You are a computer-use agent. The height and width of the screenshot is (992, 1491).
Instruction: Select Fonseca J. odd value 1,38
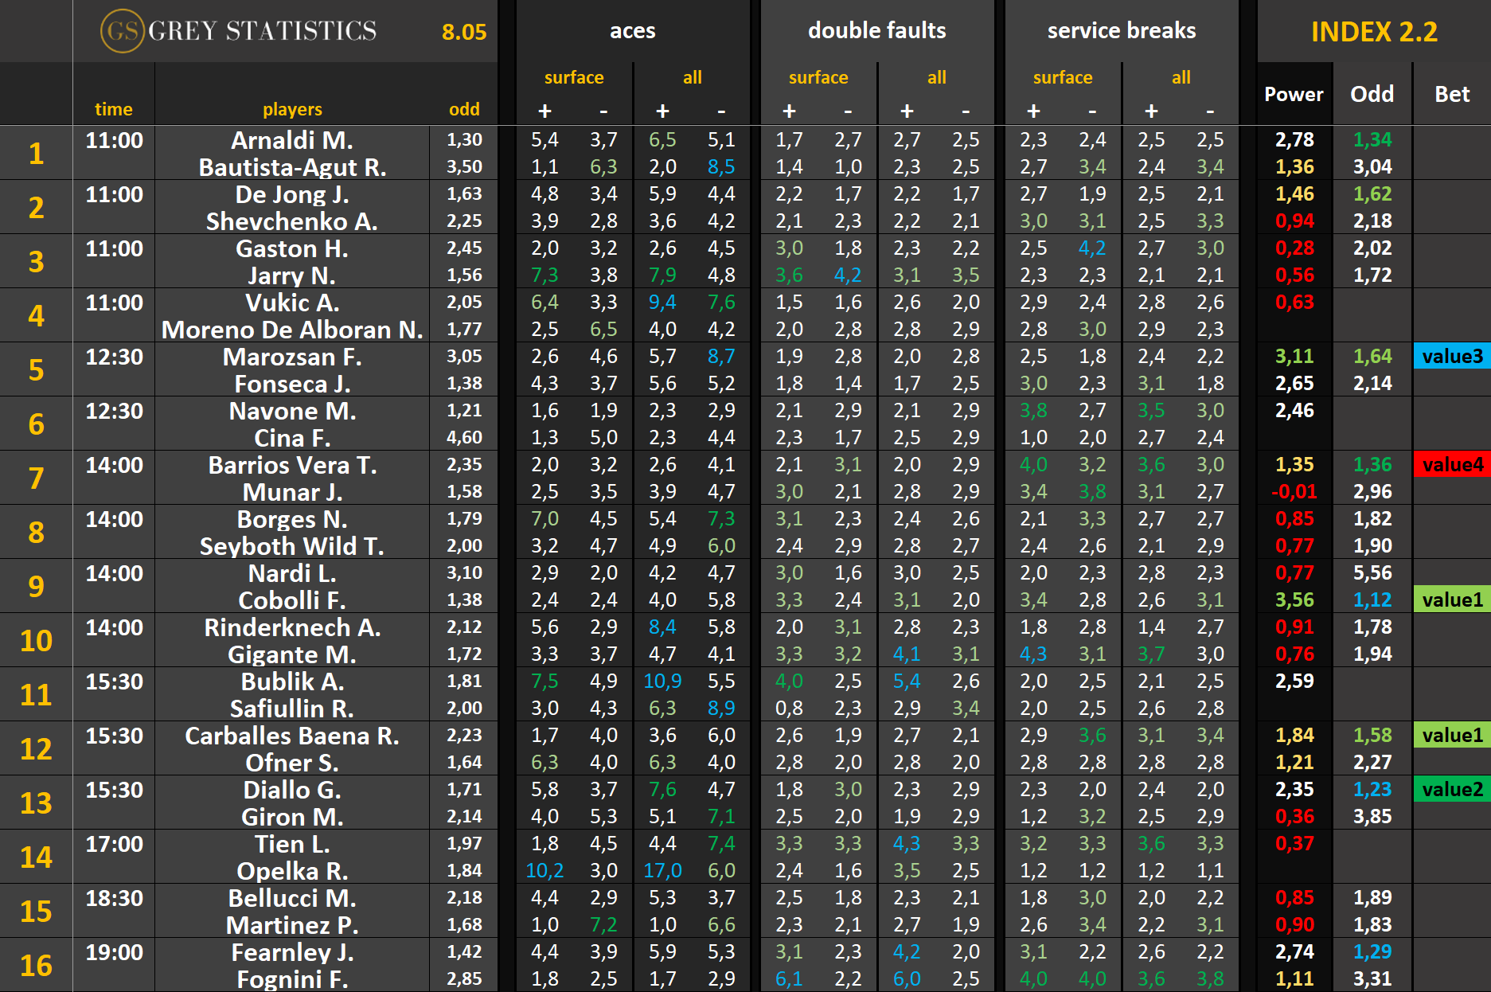click(464, 384)
